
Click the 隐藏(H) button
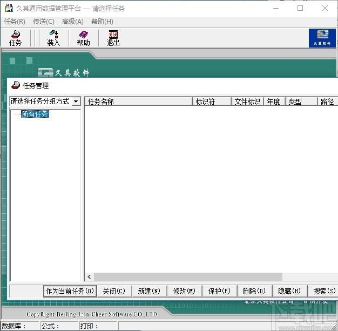coord(289,291)
